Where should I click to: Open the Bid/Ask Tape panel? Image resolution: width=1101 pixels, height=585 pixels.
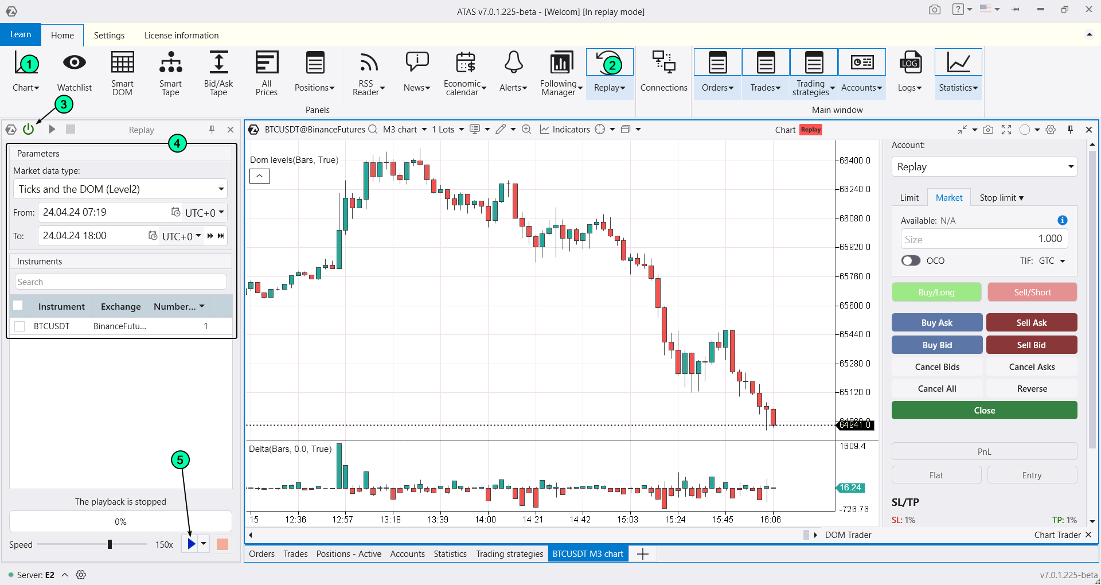[218, 72]
